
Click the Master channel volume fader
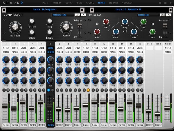pos(167,108)
